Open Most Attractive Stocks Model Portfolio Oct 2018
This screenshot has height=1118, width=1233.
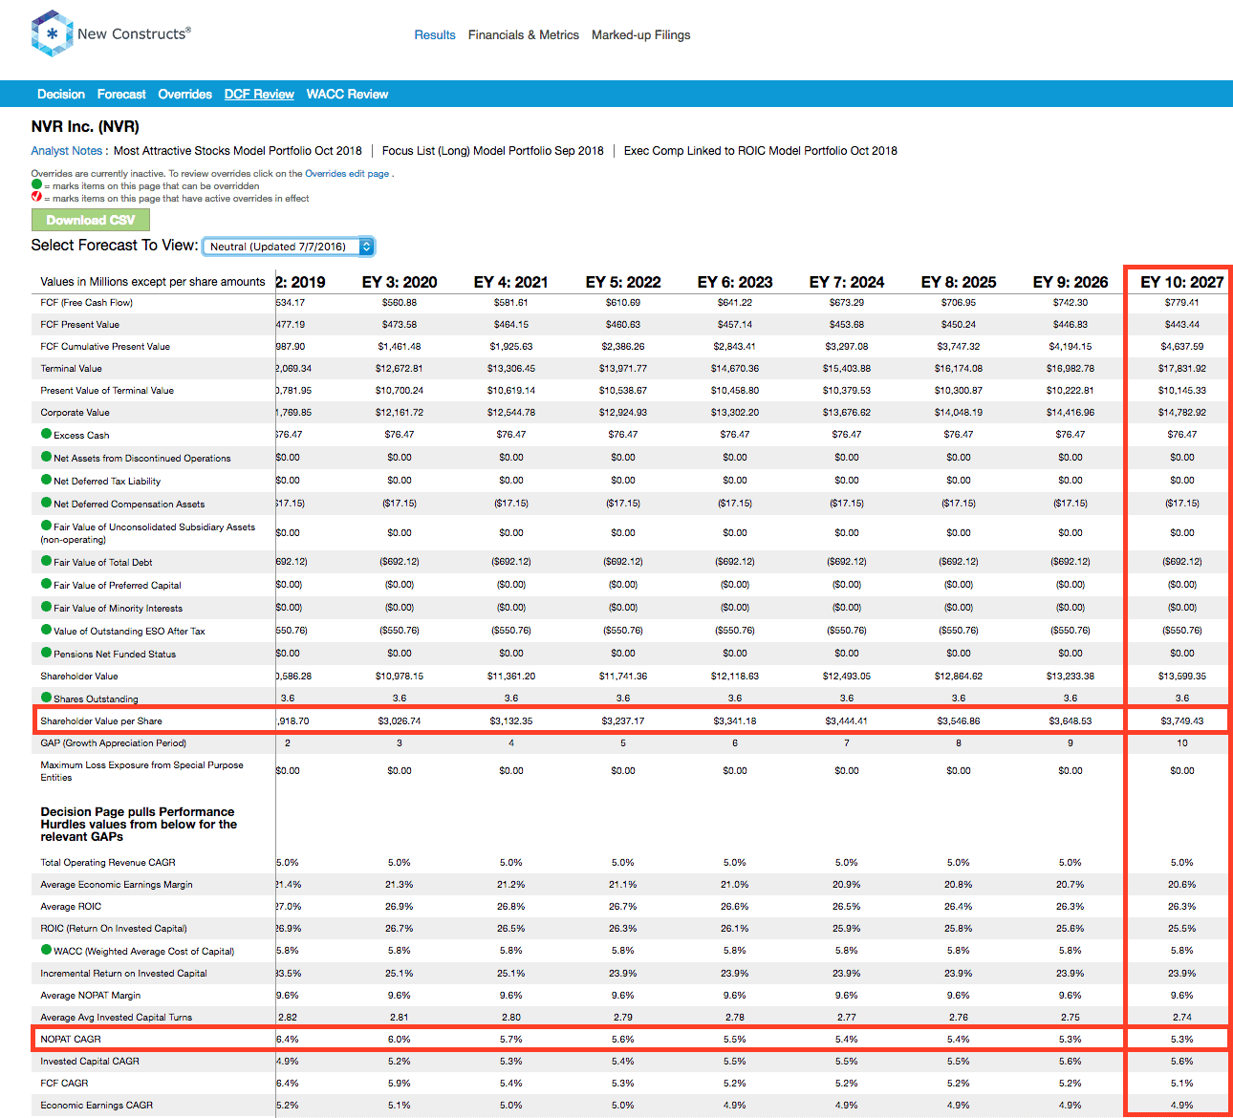[x=238, y=151]
